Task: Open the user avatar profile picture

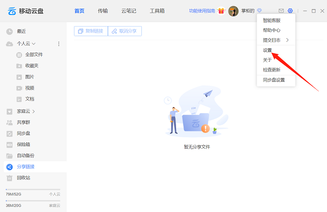Action: (x=233, y=11)
